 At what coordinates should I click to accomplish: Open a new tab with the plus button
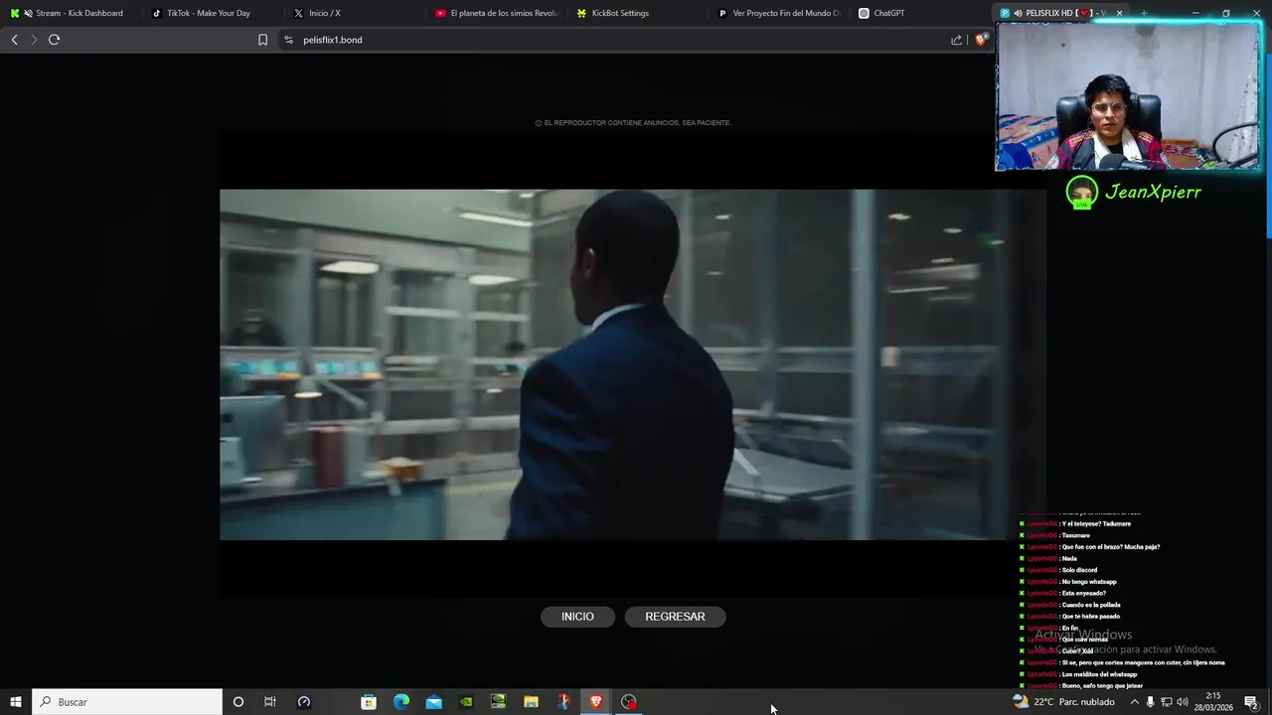[x=1144, y=13]
